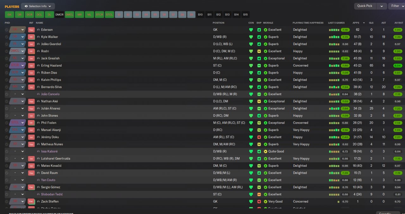Click Ederson's Vac status icon
Screen dimensions: 405x214
31,30
